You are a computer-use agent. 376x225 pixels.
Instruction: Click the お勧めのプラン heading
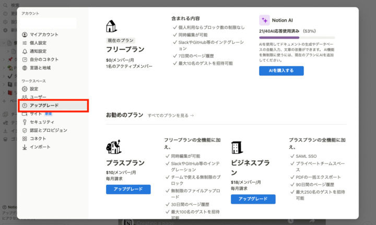coord(124,115)
